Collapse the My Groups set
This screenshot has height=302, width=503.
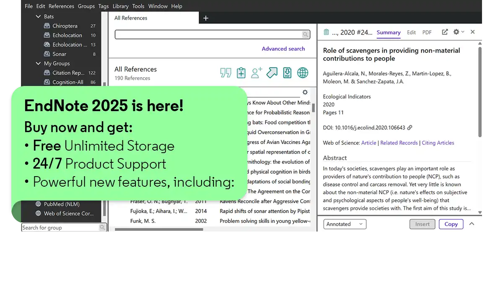tap(38, 64)
